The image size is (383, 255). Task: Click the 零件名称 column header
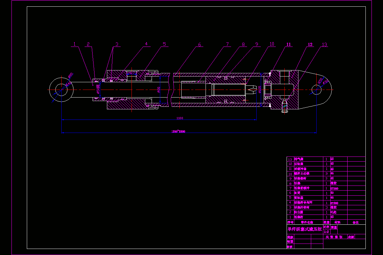pos(307,222)
